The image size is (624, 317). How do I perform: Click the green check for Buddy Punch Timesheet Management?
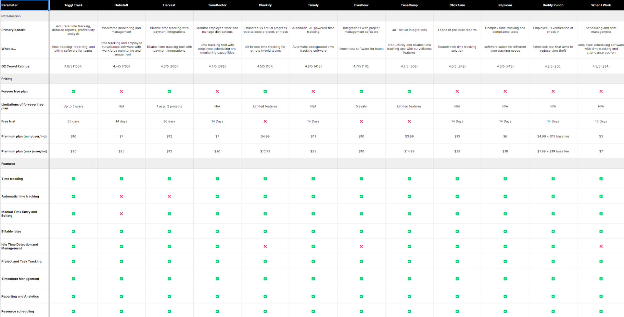coord(553,279)
